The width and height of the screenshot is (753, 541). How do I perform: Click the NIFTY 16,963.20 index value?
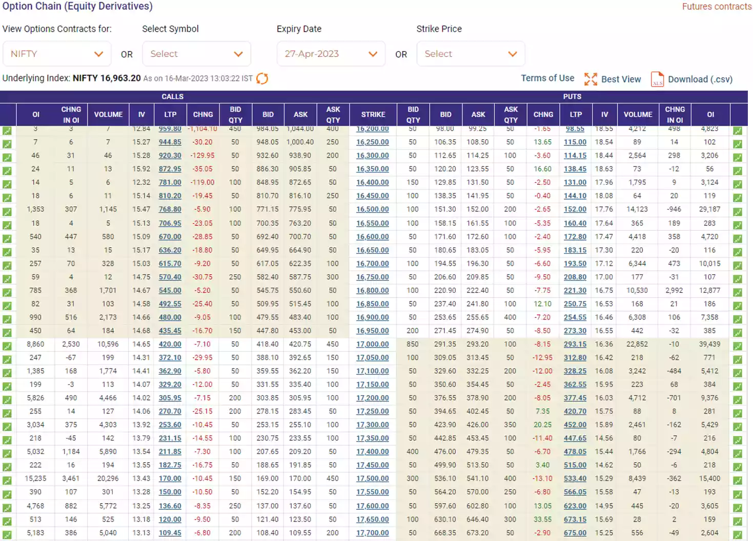[x=107, y=78]
